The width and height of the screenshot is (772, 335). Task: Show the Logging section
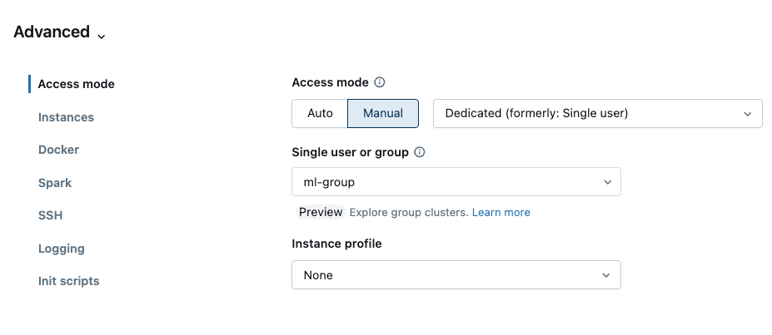61,249
